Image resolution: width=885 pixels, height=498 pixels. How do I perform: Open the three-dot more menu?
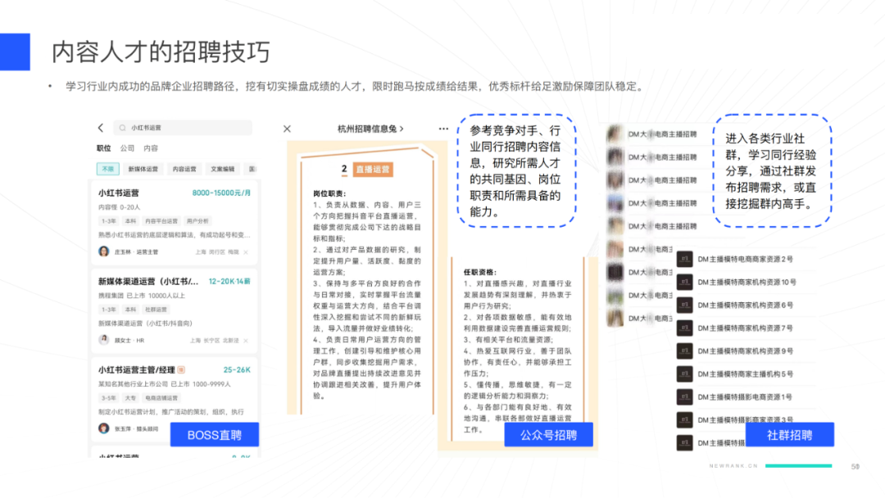(443, 129)
